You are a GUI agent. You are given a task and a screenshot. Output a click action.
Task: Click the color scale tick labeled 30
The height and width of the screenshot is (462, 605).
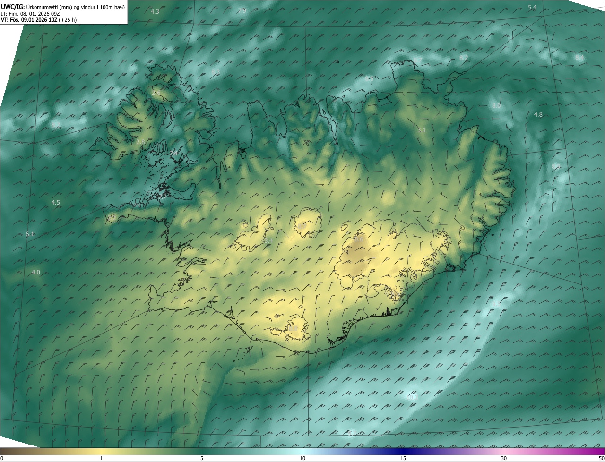click(504, 458)
